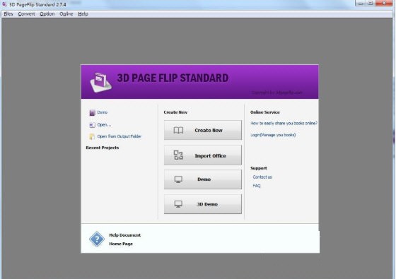Click the monitor icon on Demo button
Viewport: 396px width, 279px height.
pos(178,179)
